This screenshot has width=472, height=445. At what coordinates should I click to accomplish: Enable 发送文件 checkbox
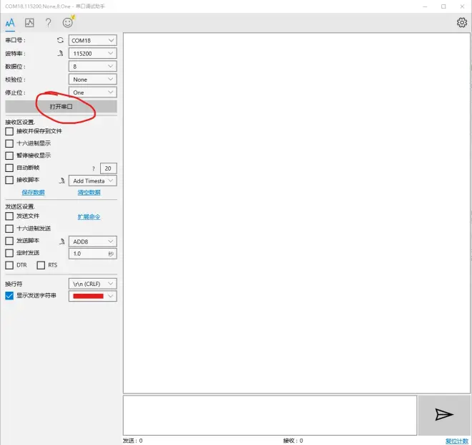point(9,216)
